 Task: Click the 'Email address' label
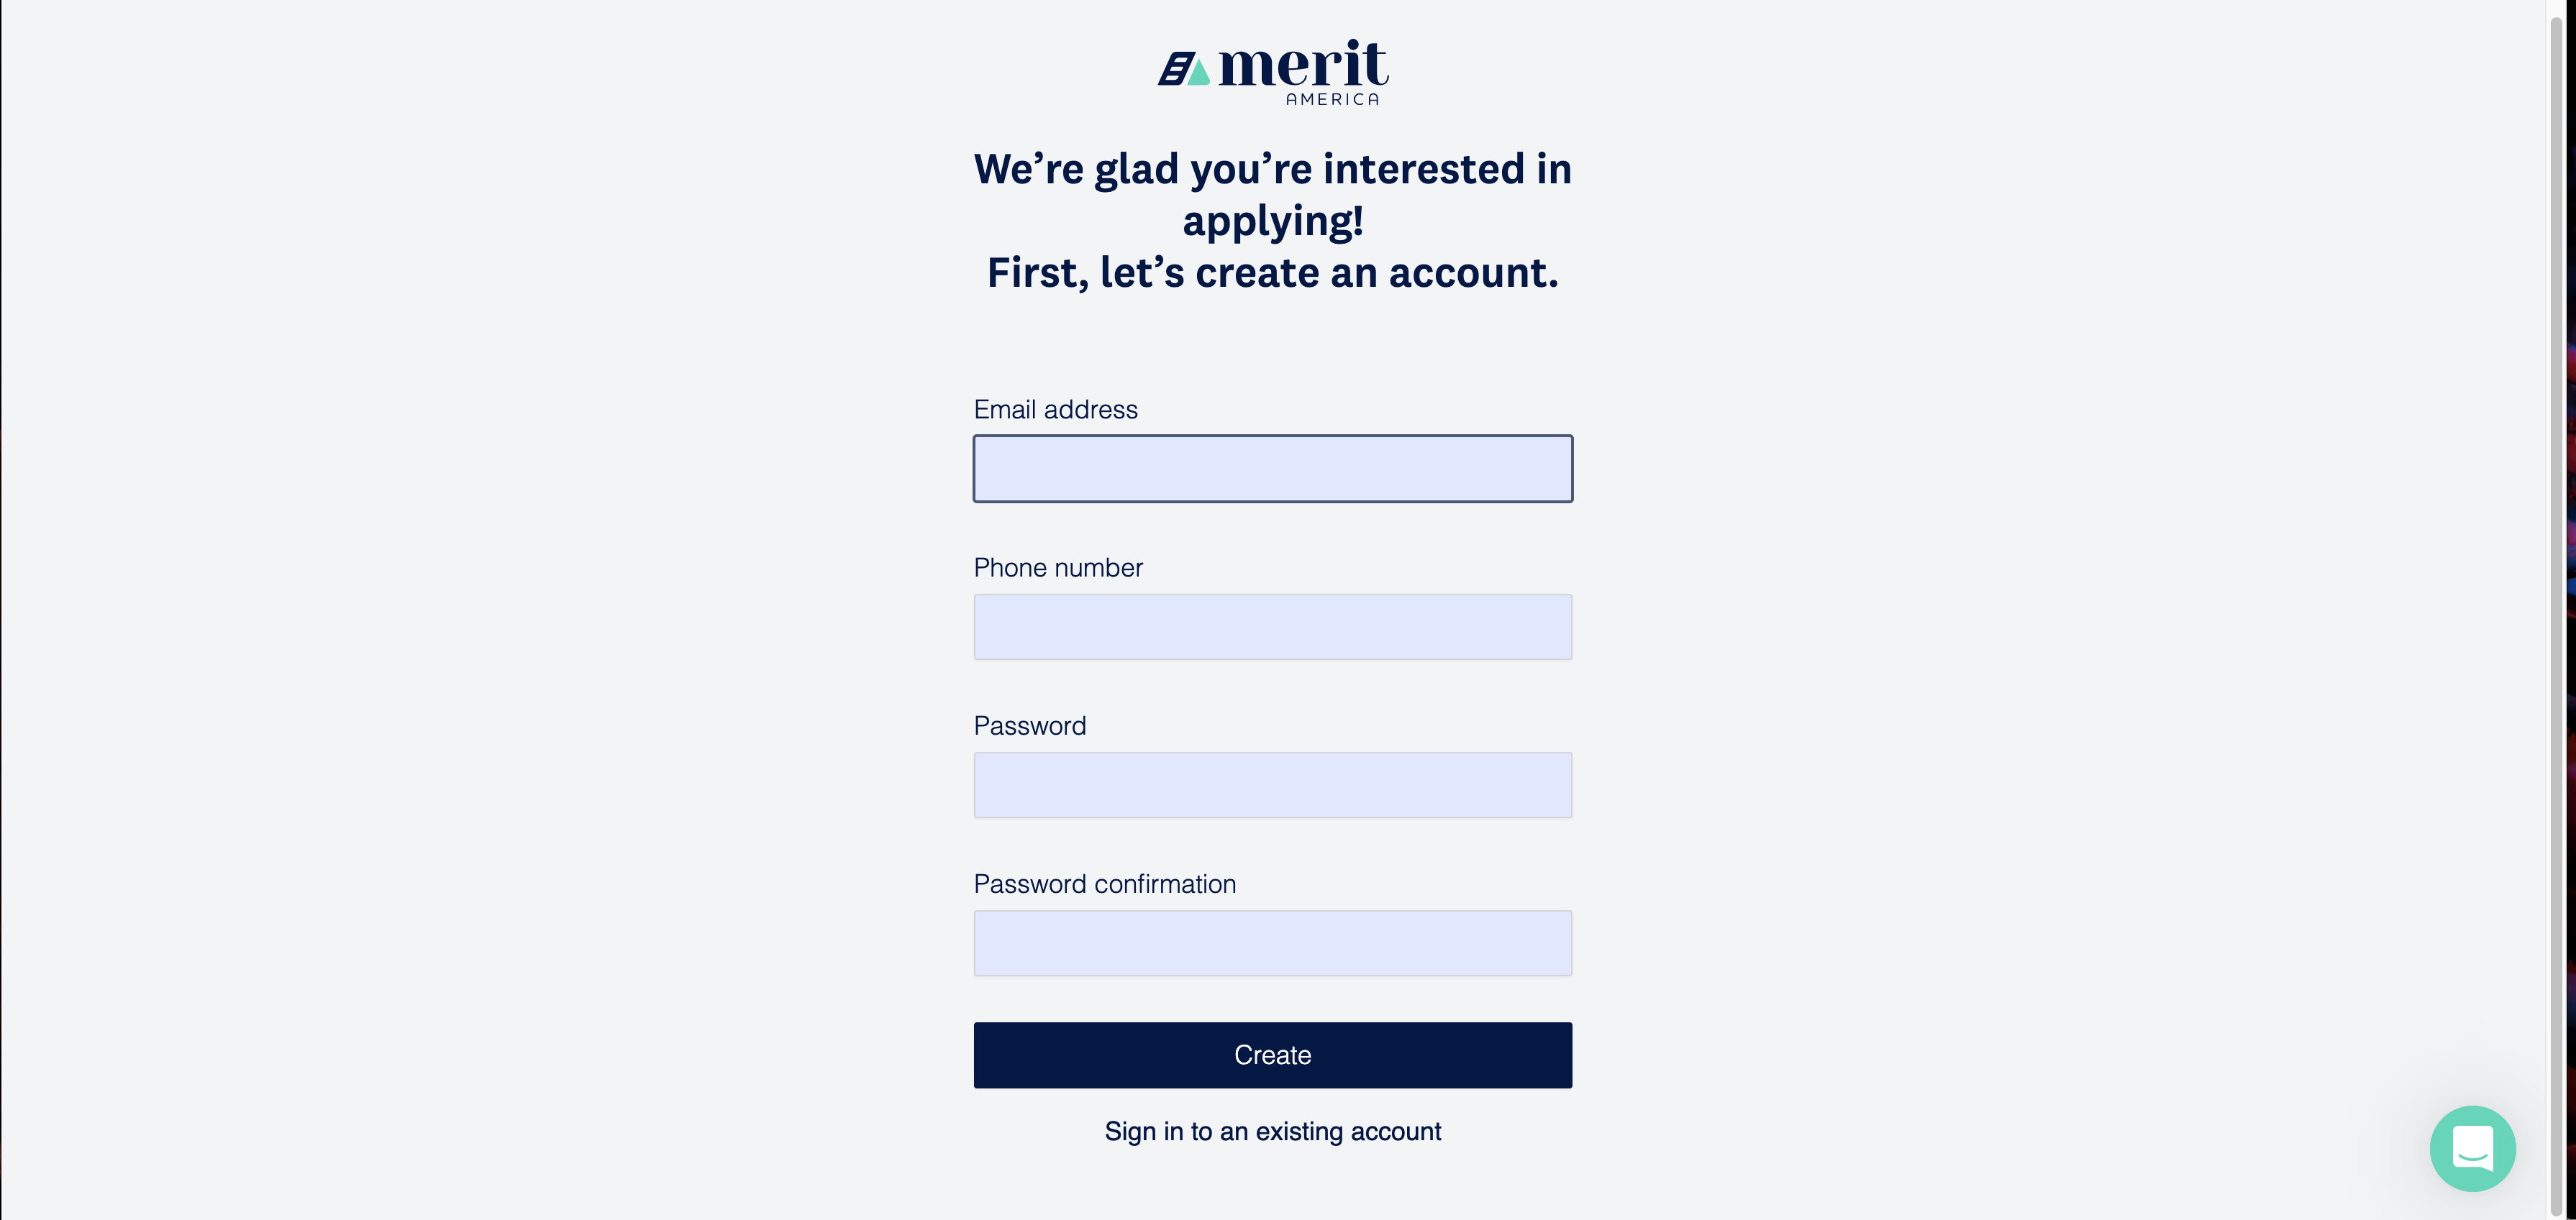[x=1055, y=410]
